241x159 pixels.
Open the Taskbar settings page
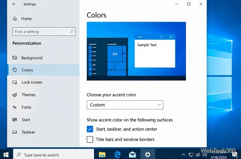click(43, 132)
